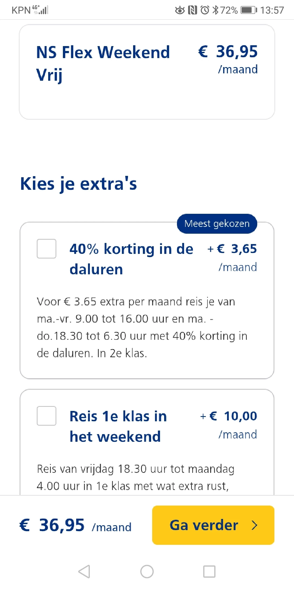
Task: Tap the Meest gekozen badge
Action: 217,224
